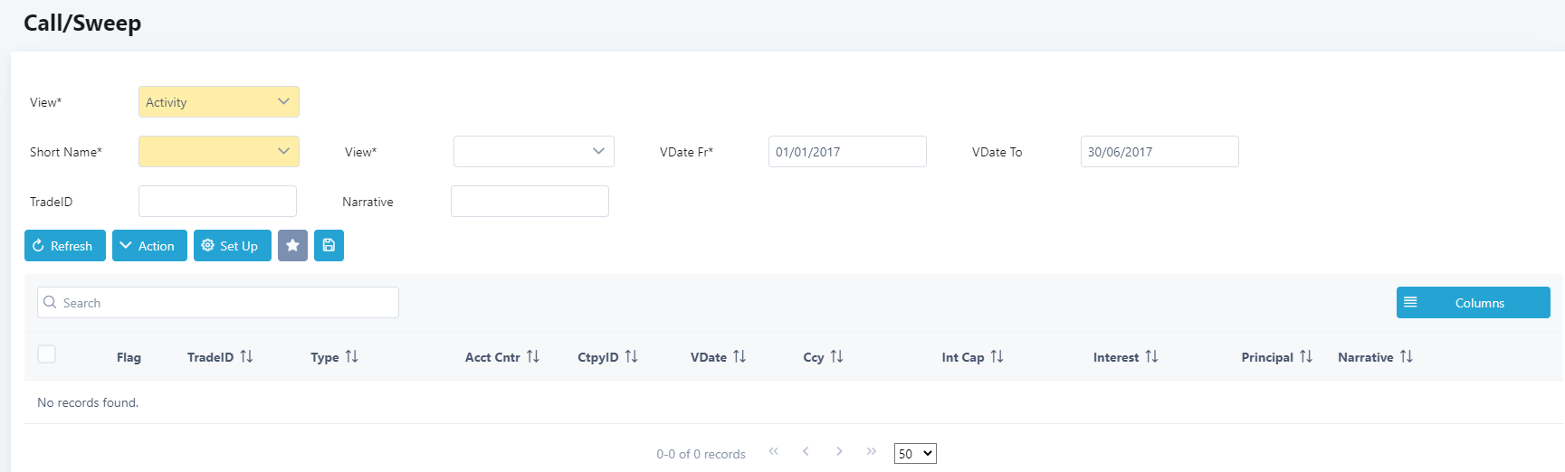The image size is (1565, 472).
Task: Open the Set Up menu
Action: pos(232,246)
